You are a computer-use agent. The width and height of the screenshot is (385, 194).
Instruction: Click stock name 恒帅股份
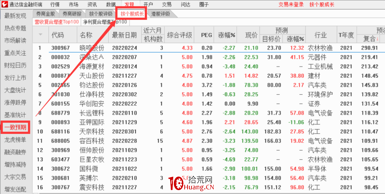click(92, 150)
